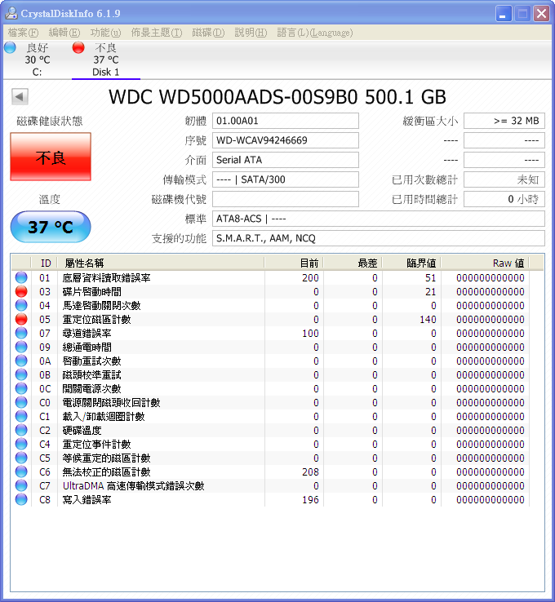Click the ID column header

click(45, 263)
